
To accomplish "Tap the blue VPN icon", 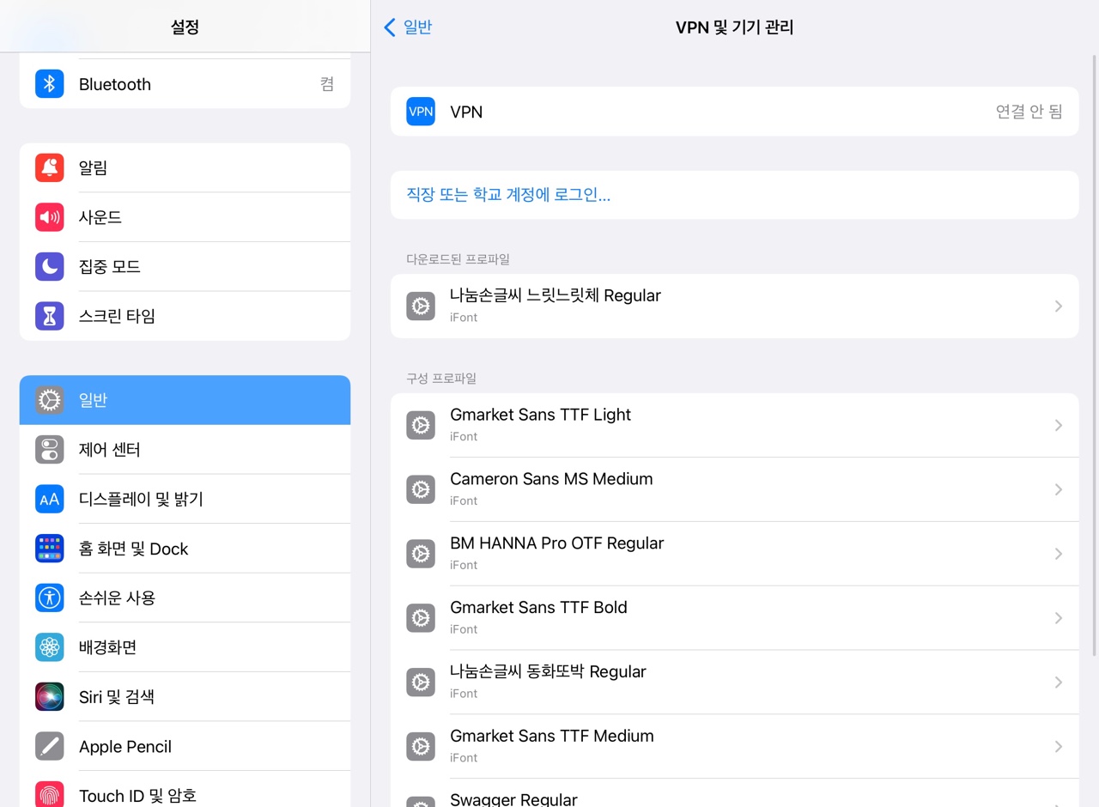I will point(421,112).
